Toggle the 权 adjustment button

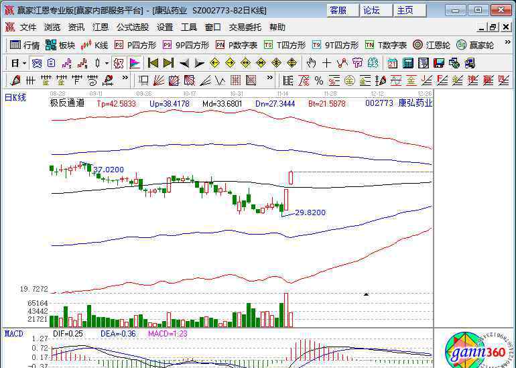[119, 63]
